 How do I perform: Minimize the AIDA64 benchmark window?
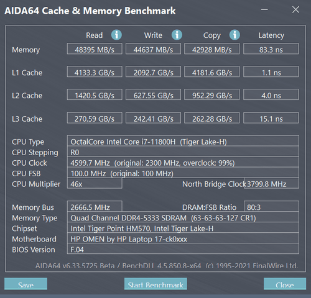coord(264,9)
